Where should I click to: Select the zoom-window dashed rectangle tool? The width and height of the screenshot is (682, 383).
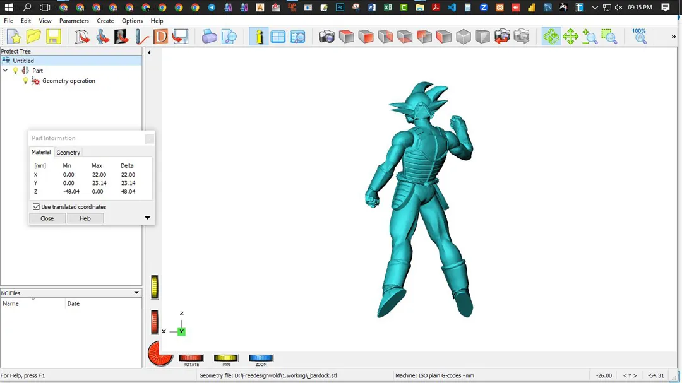[x=609, y=37]
